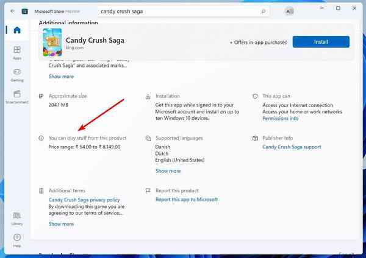This screenshot has height=258, width=366.
Task: Open the Apps section in the sidebar
Action: pos(17,53)
